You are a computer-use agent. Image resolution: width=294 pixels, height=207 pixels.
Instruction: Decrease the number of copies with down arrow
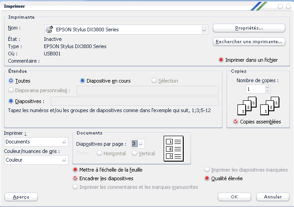point(268,91)
